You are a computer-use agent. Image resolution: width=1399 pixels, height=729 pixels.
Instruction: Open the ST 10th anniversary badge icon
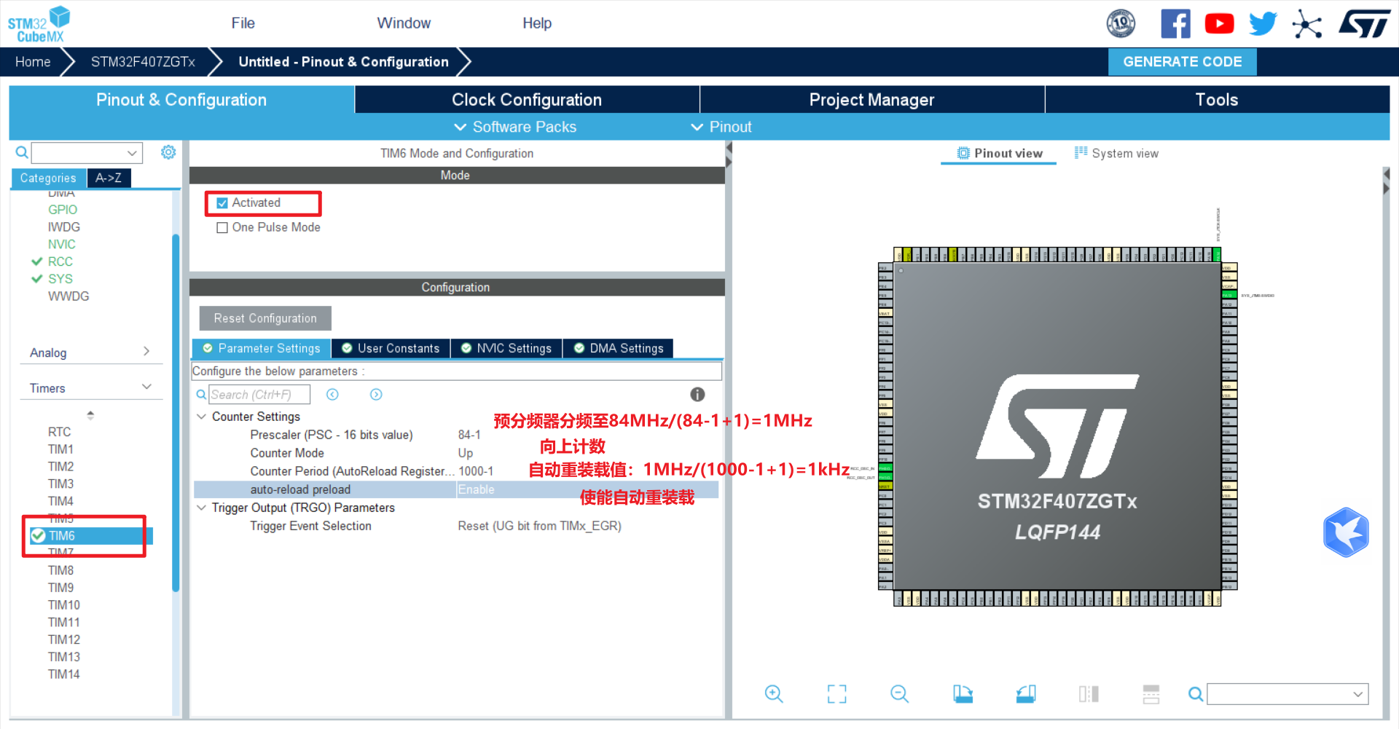coord(1121,23)
